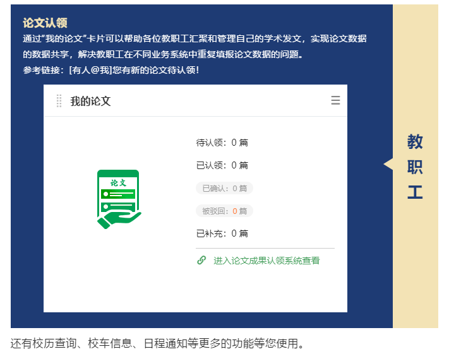The height and width of the screenshot is (359, 449).
Task: Click the orange 0 in 被驳回 badge
Action: point(235,211)
